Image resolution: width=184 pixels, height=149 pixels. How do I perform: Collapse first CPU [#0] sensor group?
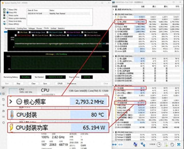[113, 14]
